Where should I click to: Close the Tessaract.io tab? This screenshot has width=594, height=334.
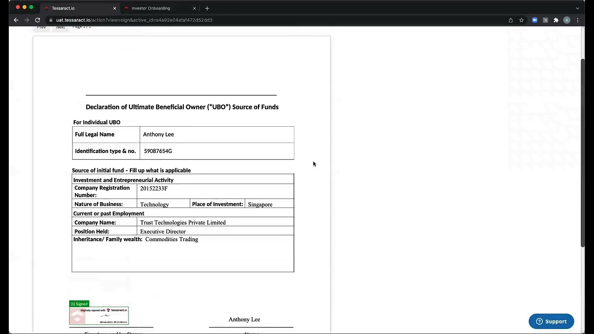point(115,8)
